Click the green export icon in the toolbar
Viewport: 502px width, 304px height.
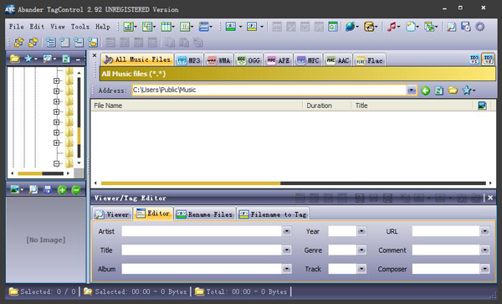429,27
